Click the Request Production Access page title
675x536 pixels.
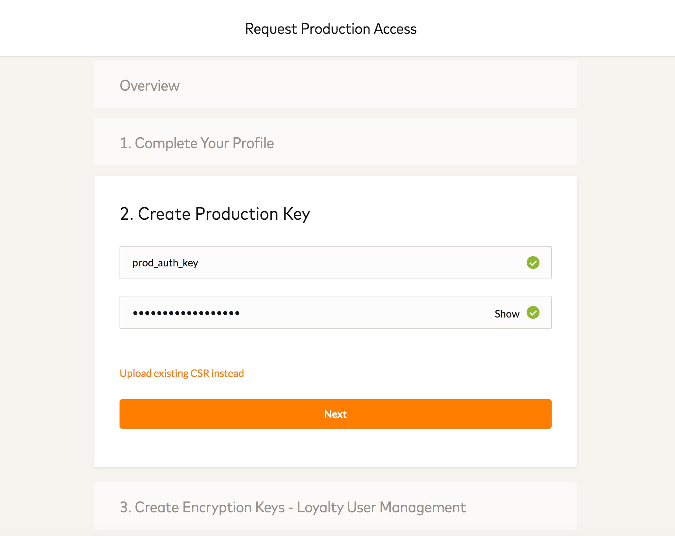[x=331, y=29]
